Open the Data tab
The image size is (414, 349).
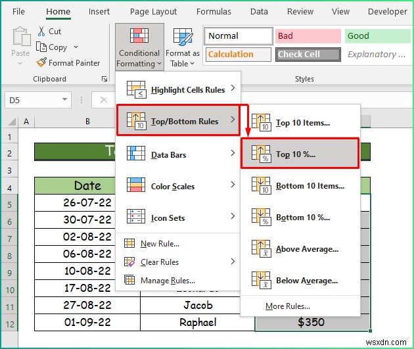click(x=259, y=12)
